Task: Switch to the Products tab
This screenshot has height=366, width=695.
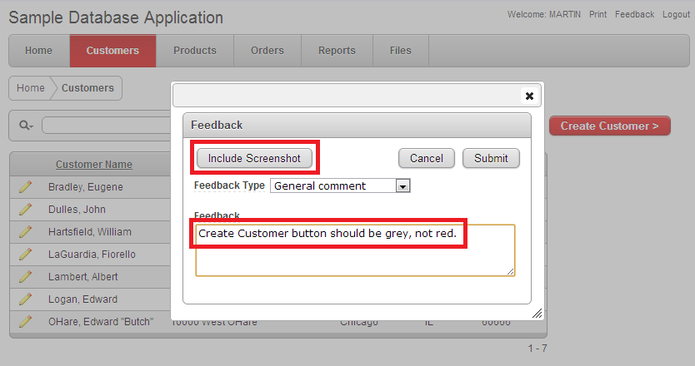Action: tap(195, 51)
